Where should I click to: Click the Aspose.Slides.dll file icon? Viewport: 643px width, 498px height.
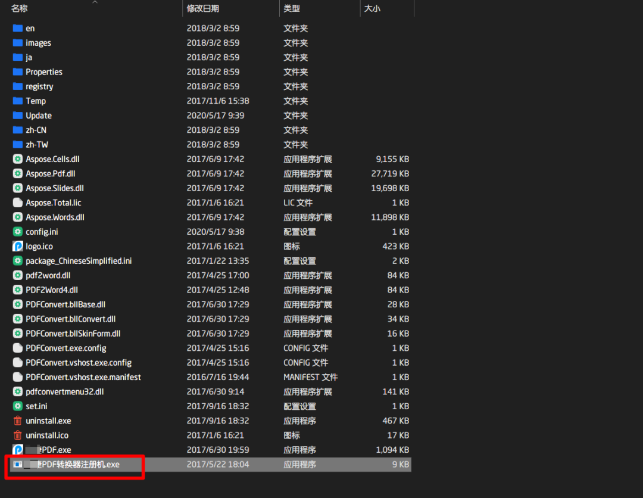tap(18, 188)
